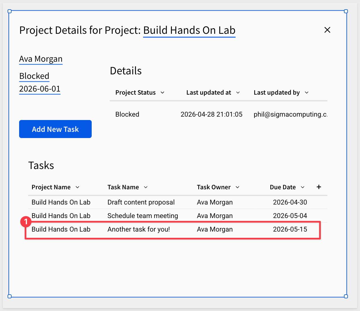This screenshot has height=311, width=360.
Task: Click the Add New Task button
Action: click(x=55, y=129)
